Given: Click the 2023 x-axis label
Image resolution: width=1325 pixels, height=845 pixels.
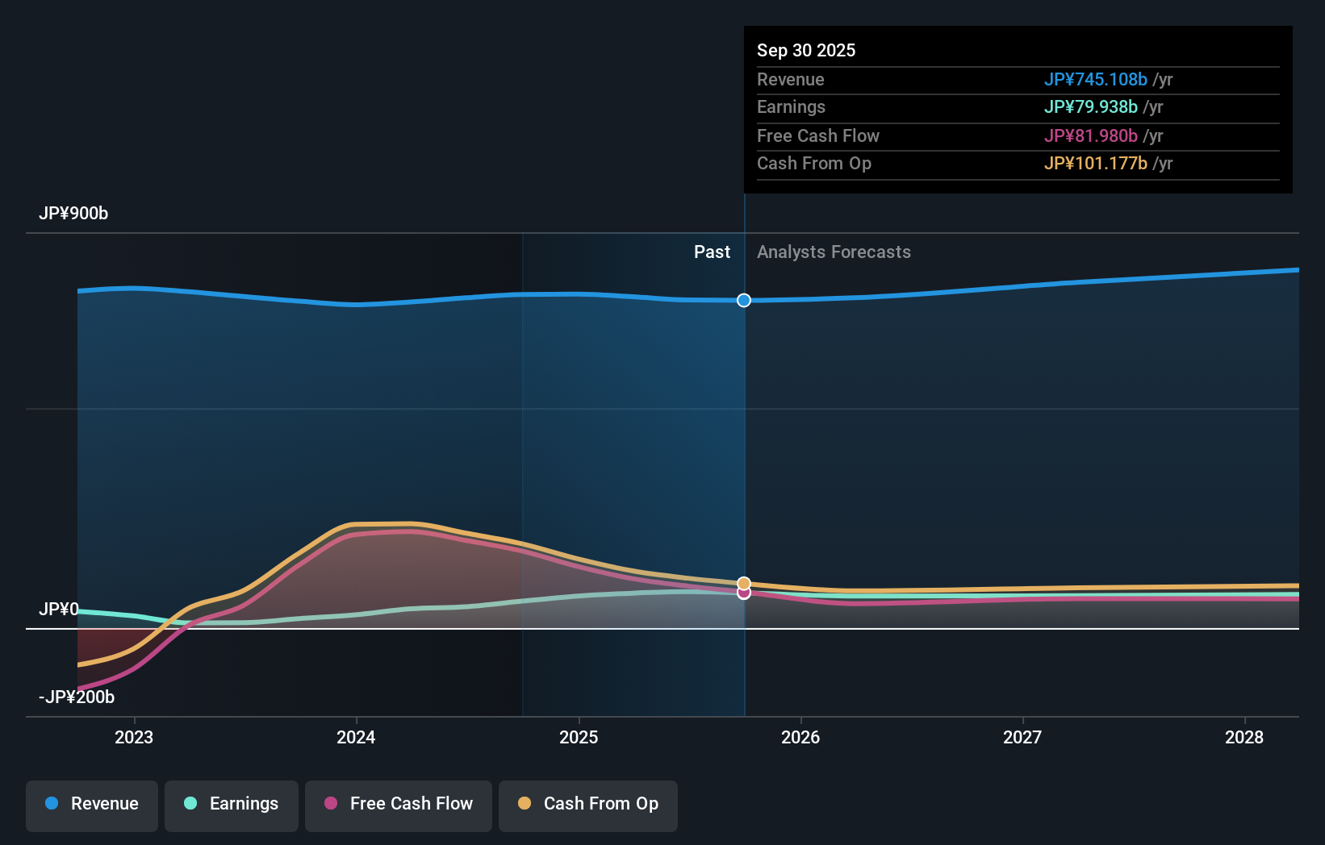Looking at the screenshot, I should 134,737.
